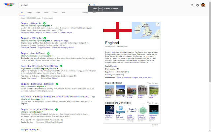211x132 pixels.
Task: Open the Manchester destination link
Action: tap(126, 78)
